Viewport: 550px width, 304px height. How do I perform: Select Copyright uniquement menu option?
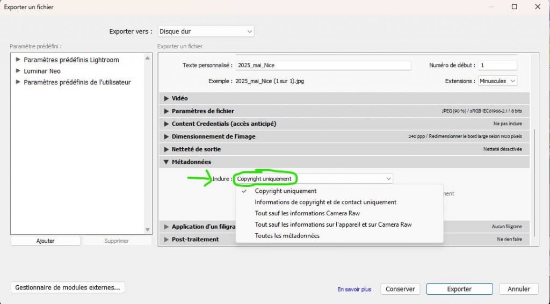(286, 191)
